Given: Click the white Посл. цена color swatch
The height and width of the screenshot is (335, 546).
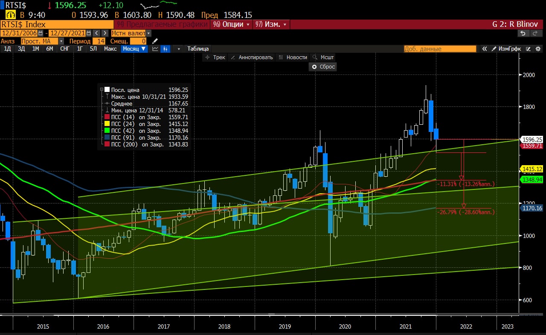Looking at the screenshot, I should point(107,90).
